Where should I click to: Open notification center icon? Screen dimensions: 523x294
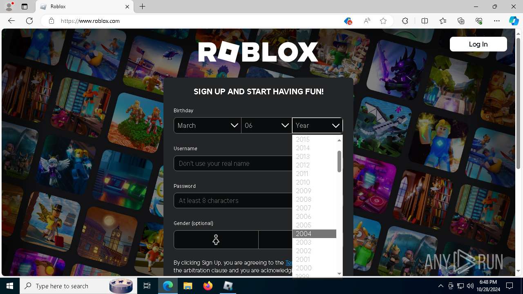pos(510,286)
